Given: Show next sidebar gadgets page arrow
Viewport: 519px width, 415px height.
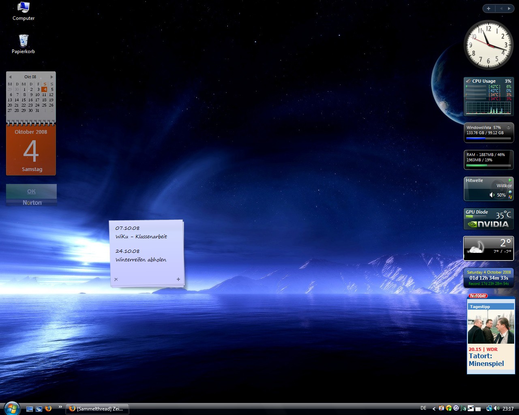Looking at the screenshot, I should coord(509,9).
